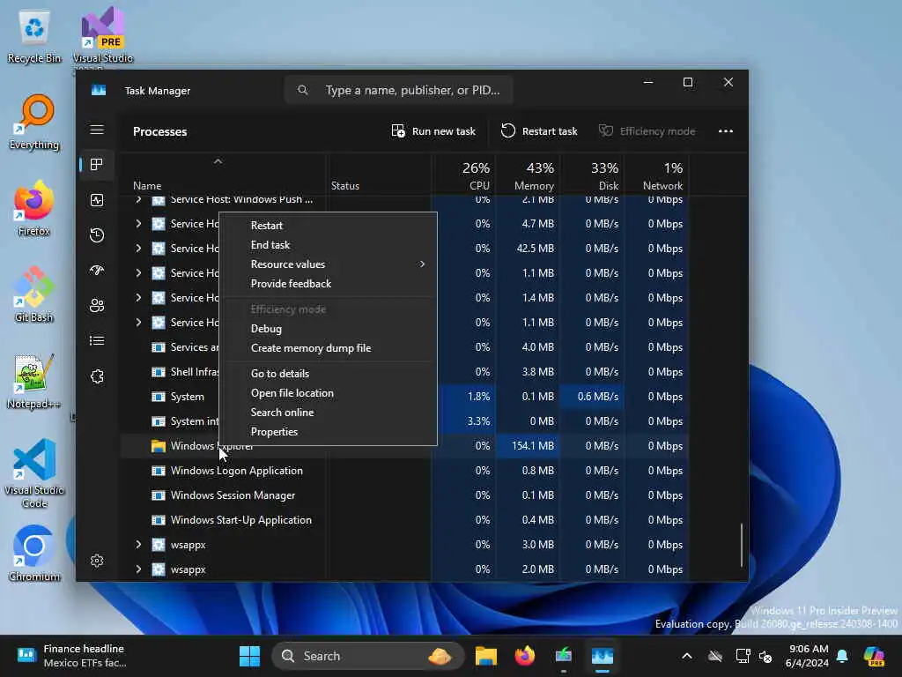Open File Explorer from taskbar
This screenshot has height=677, width=902.
pos(486,656)
